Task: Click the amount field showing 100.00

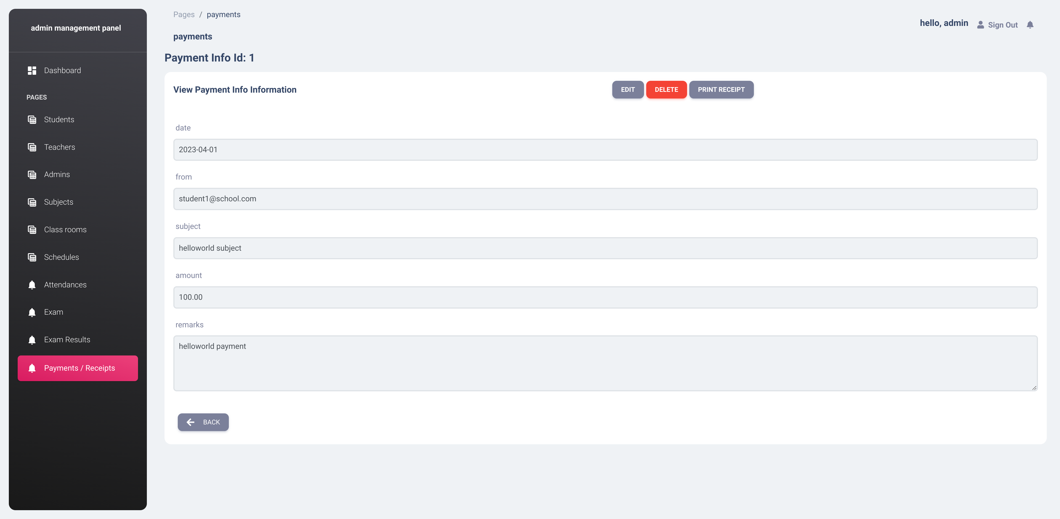Action: [x=605, y=297]
